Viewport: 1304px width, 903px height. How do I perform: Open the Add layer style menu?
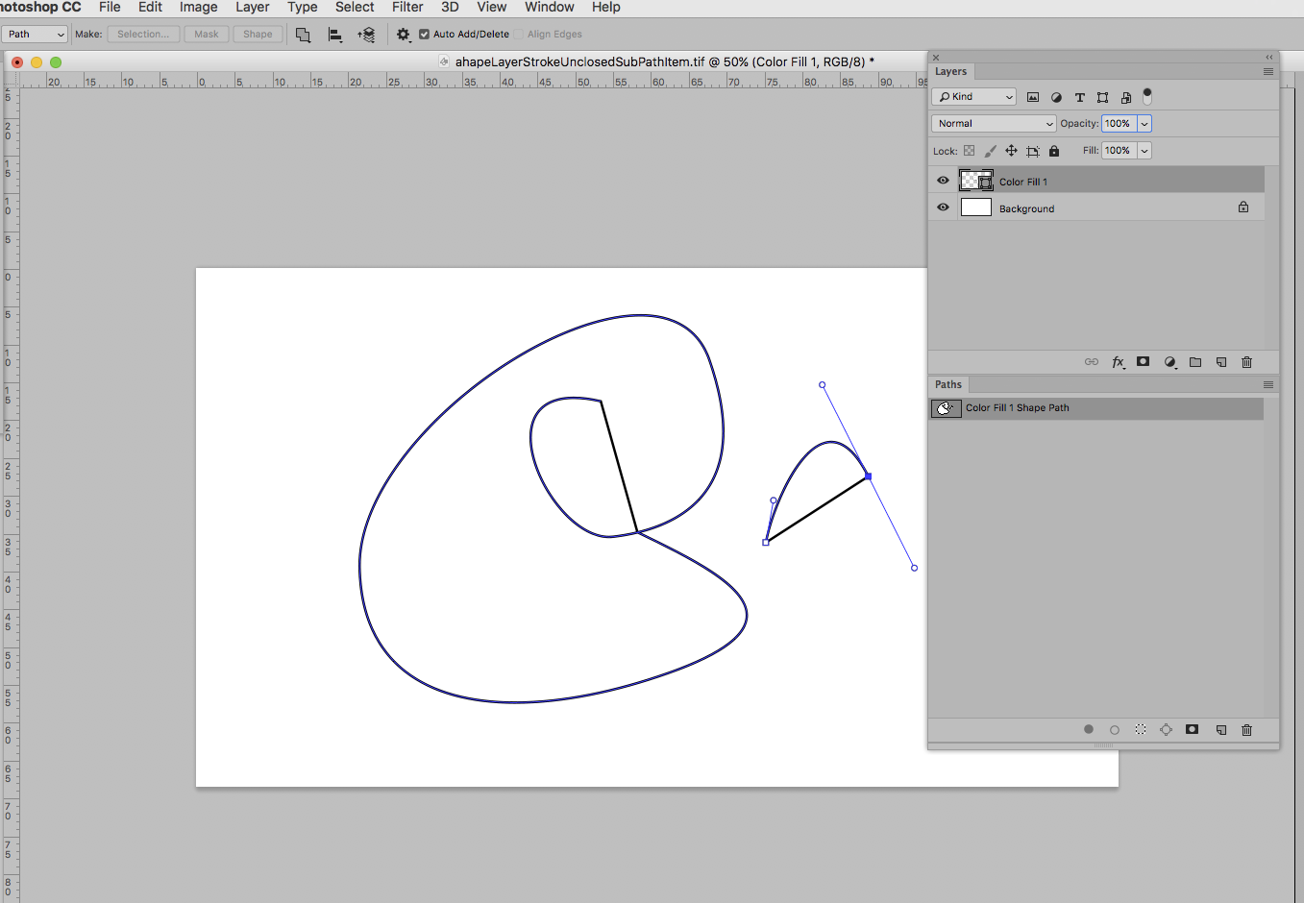click(1118, 362)
